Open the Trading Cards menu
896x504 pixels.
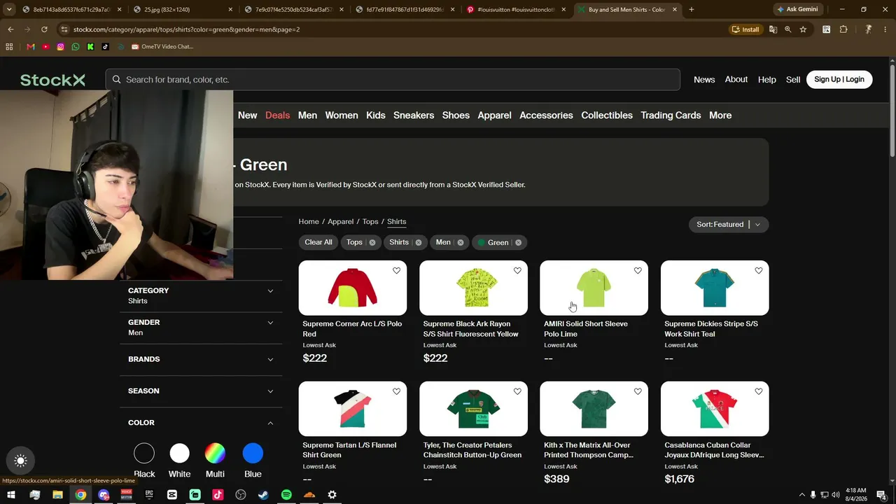[x=671, y=115]
